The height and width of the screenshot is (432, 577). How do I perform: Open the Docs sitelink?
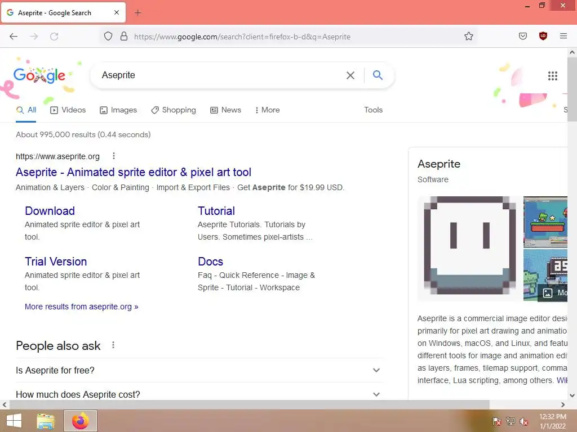(x=211, y=262)
